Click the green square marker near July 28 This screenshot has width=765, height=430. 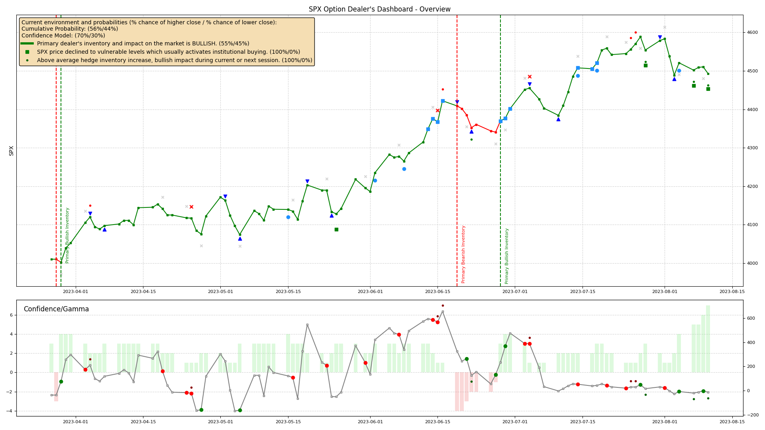pyautogui.click(x=645, y=65)
